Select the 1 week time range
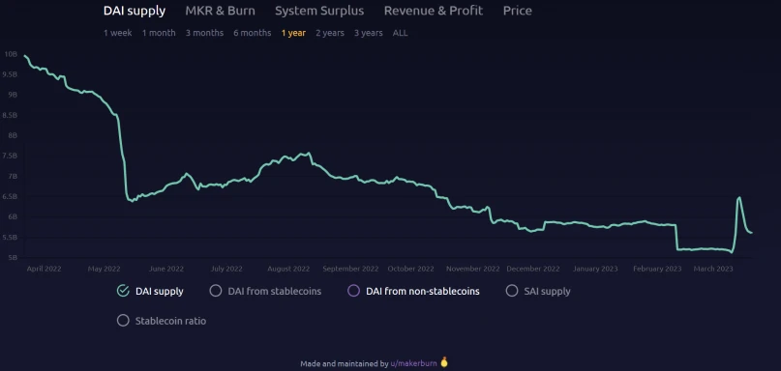The image size is (781, 371). point(117,33)
